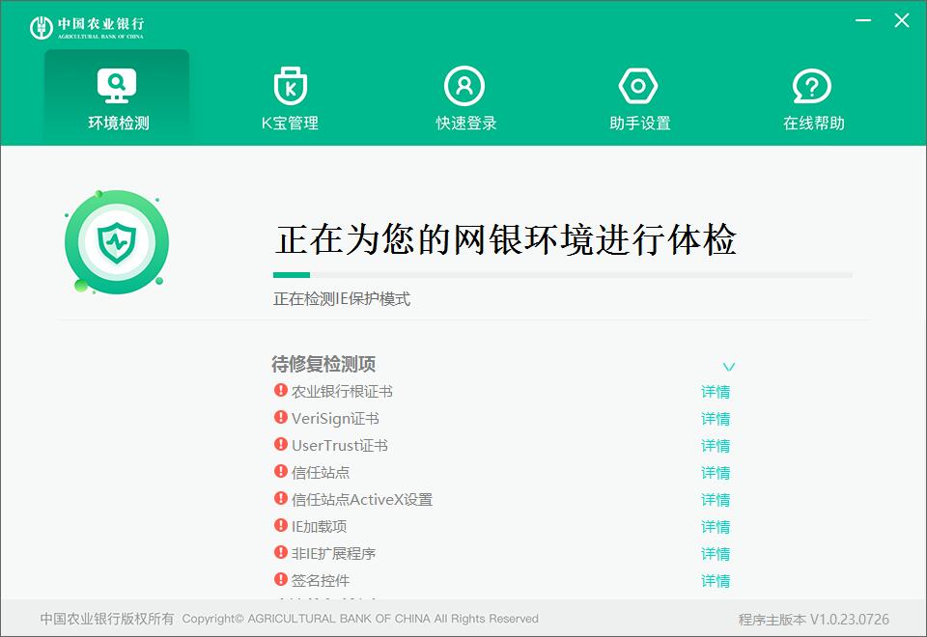
Task: Open the 助手设置 tab
Action: click(x=639, y=97)
